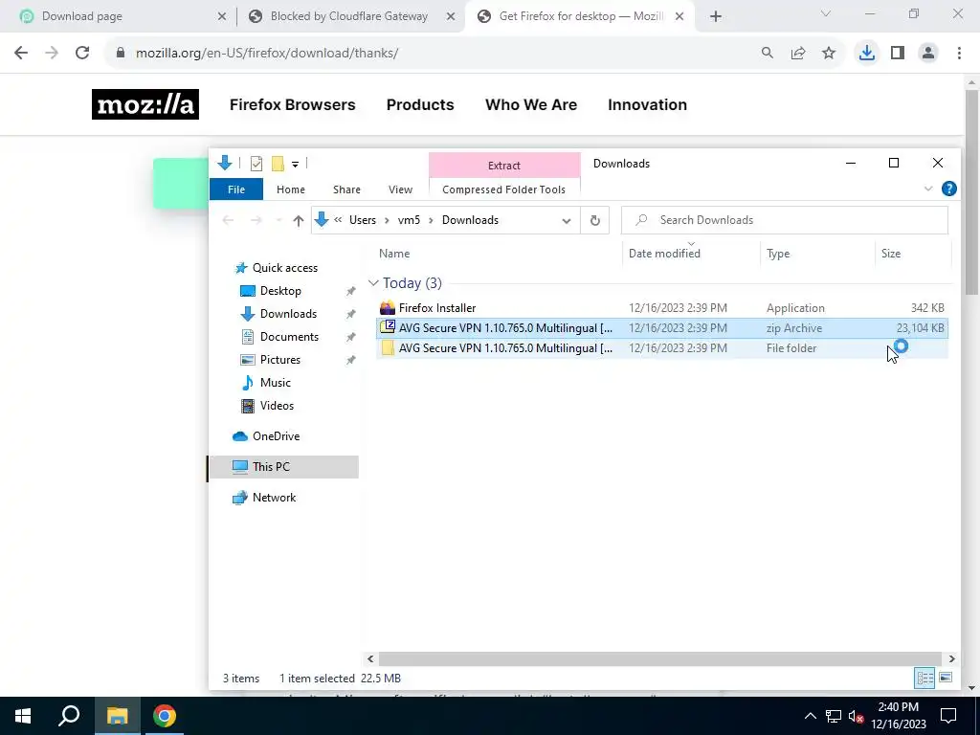Switch to large icons view
980x735 pixels.
(x=946, y=679)
